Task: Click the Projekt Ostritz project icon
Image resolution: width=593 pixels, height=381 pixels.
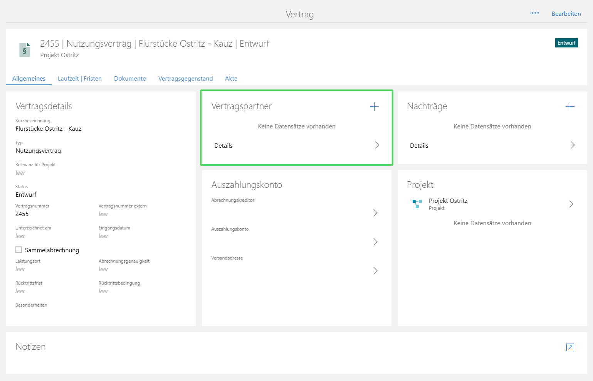Action: [417, 204]
